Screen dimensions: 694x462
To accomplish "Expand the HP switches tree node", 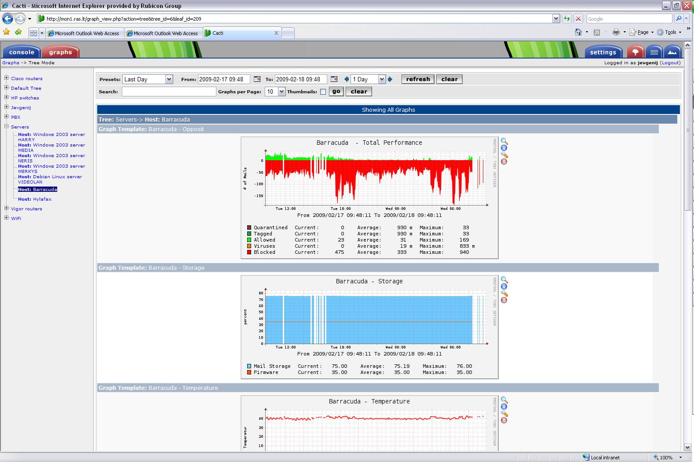I will [x=7, y=97].
